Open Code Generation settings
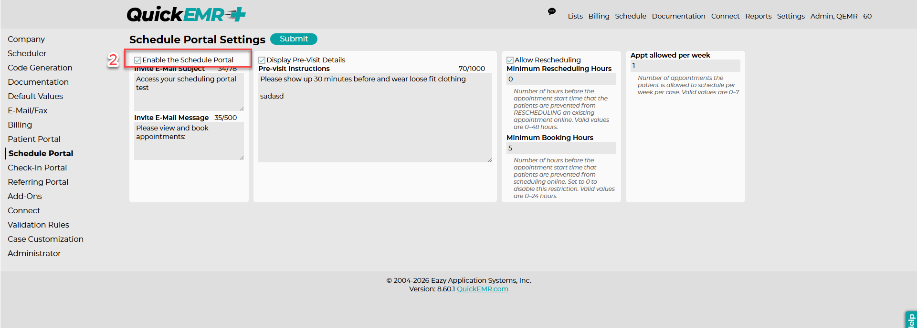This screenshot has height=328, width=917. coord(40,68)
